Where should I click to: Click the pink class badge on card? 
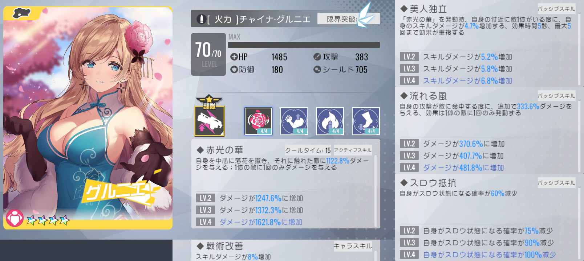[x=15, y=218]
